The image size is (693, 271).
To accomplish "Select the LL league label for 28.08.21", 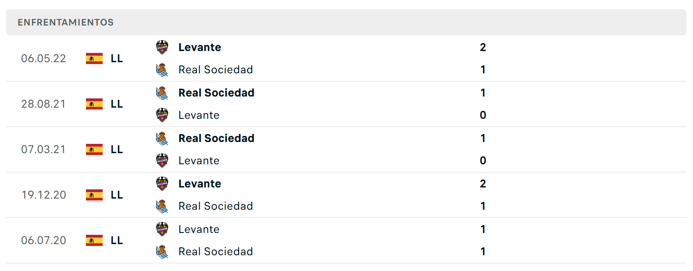I will pyautogui.click(x=117, y=104).
